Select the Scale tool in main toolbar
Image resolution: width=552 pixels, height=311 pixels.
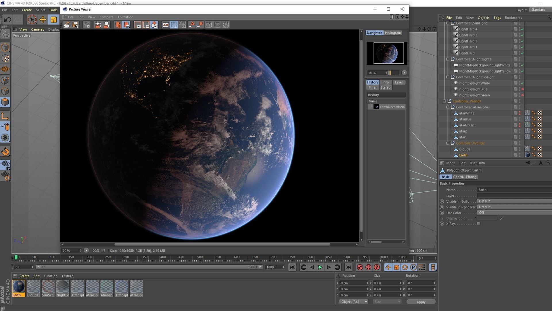click(53, 20)
